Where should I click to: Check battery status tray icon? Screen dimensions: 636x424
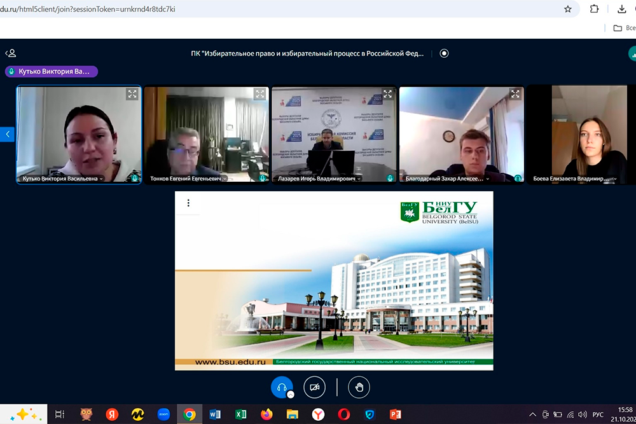click(558, 414)
